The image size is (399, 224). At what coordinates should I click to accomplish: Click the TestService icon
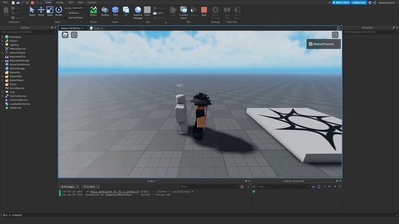click(7, 108)
